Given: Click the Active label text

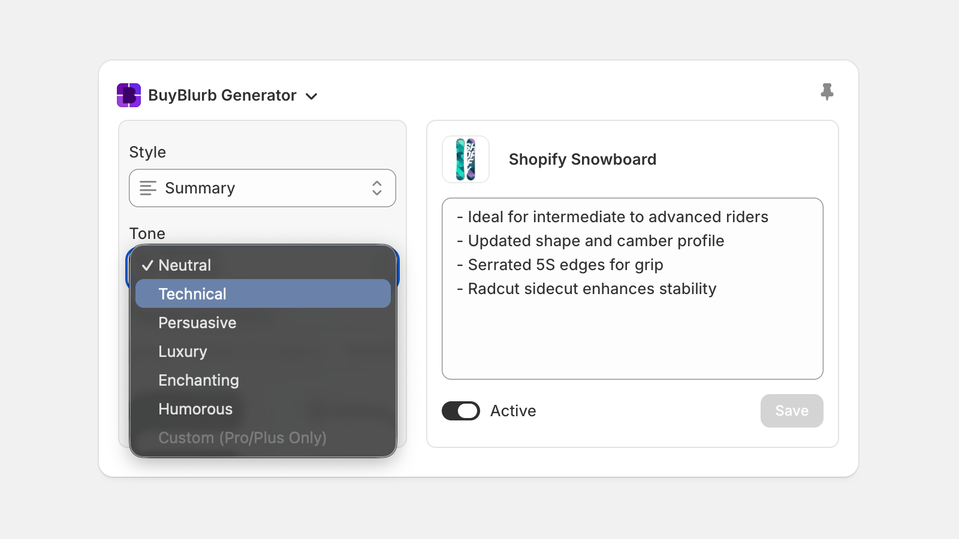Looking at the screenshot, I should tap(513, 411).
